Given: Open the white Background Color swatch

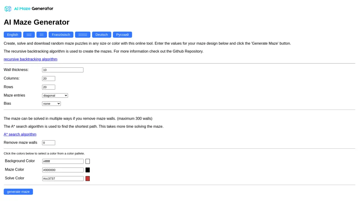Looking at the screenshot, I should 88,161.
